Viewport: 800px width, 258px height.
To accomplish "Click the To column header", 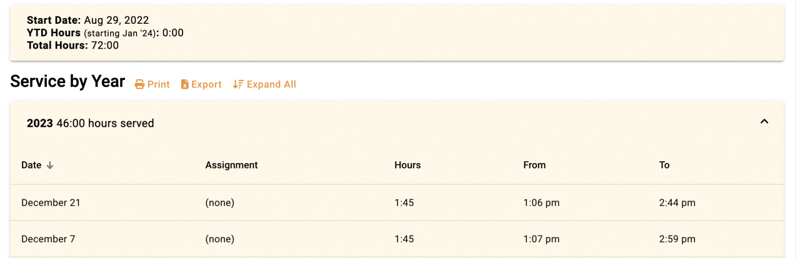I will [x=664, y=165].
